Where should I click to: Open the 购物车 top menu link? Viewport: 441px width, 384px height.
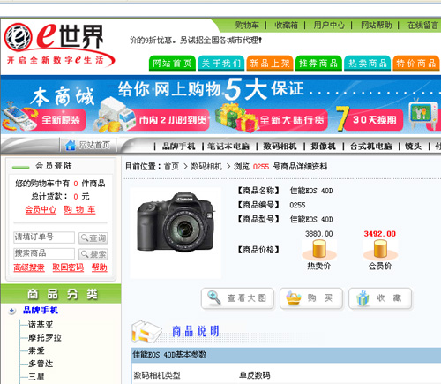click(x=247, y=26)
